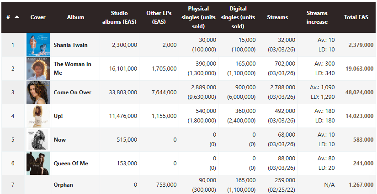Viewport: 377px width, 194px height.
Task: Click the 2,000 Other LPs value
Action: click(x=170, y=45)
